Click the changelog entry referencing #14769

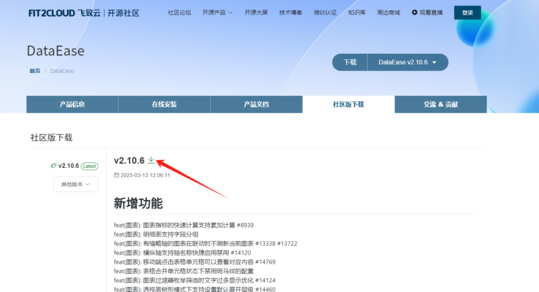tap(195, 262)
